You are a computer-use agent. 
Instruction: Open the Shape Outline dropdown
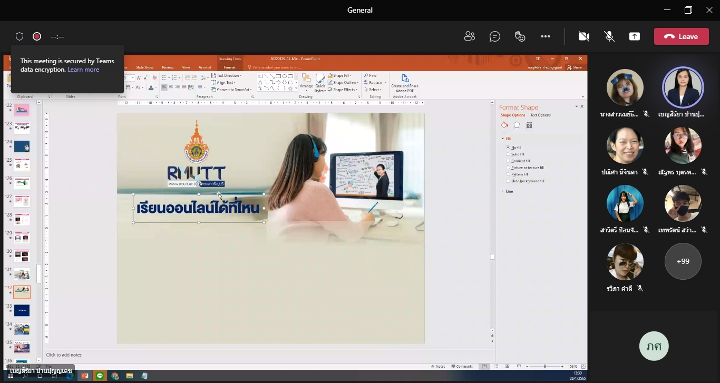pyautogui.click(x=343, y=82)
